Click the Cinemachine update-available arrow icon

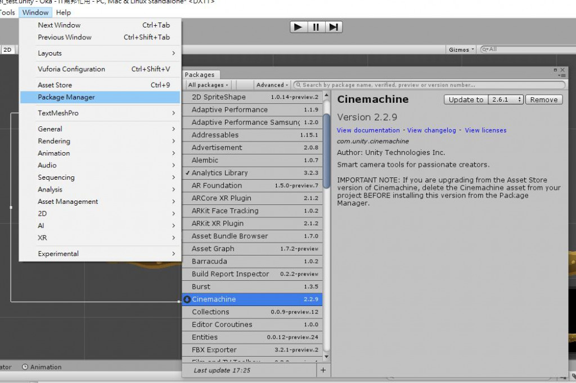click(187, 299)
